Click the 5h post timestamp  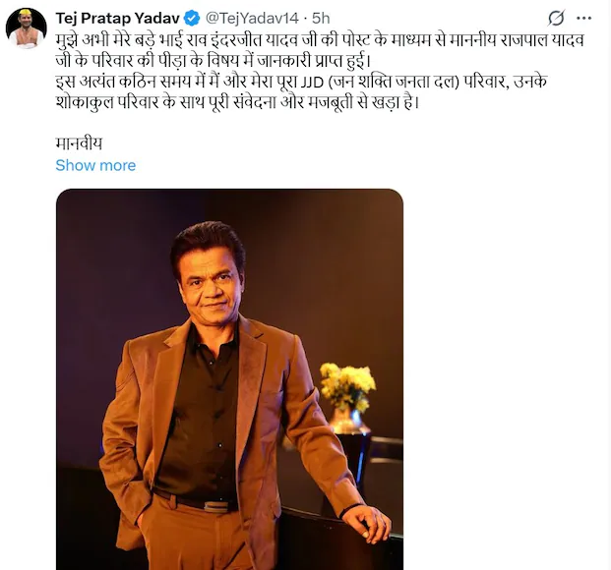[x=322, y=18]
